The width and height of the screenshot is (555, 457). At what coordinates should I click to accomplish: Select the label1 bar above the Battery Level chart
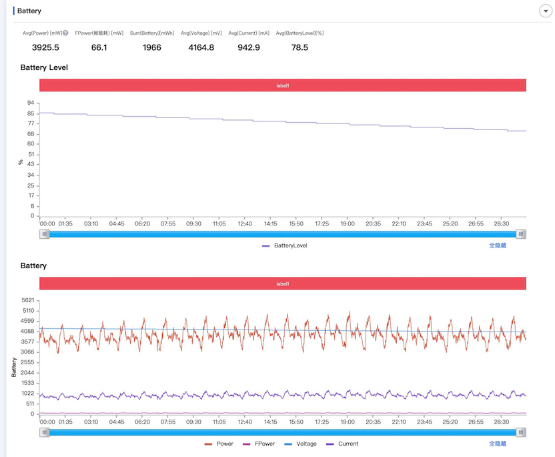[282, 85]
